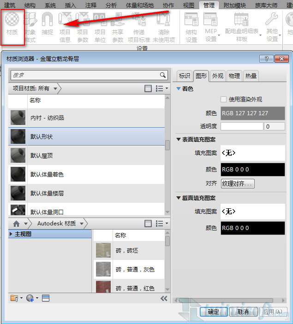Open 共享参数 shared parameters
The width and height of the screenshot is (293, 324).
click(x=118, y=27)
